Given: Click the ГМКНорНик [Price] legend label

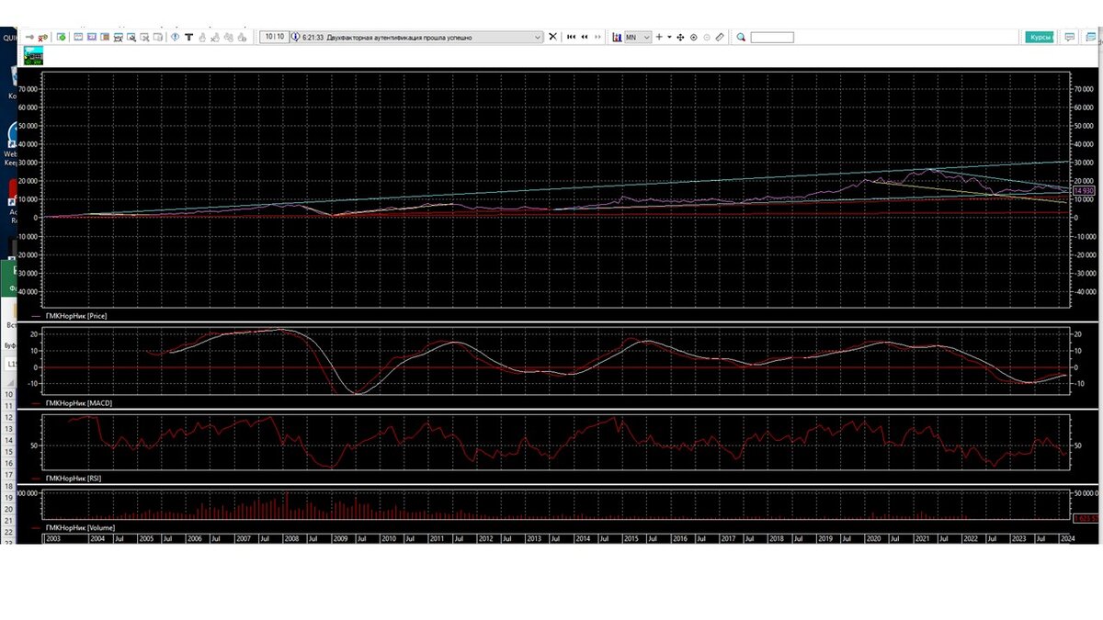Looking at the screenshot, I should 75,315.
